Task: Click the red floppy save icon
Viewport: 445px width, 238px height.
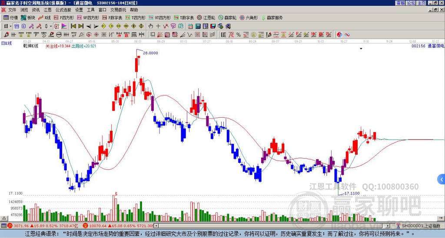Action: pyautogui.click(x=213, y=26)
